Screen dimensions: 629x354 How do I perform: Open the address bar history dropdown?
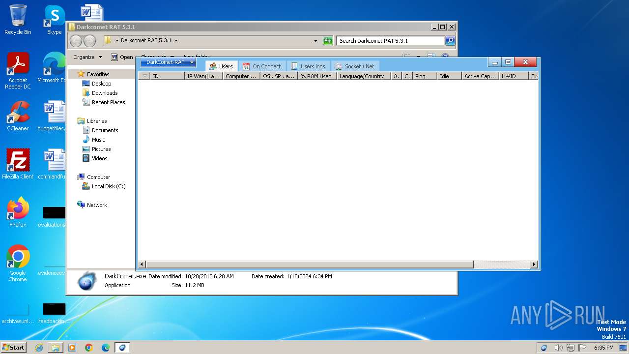pyautogui.click(x=315, y=41)
